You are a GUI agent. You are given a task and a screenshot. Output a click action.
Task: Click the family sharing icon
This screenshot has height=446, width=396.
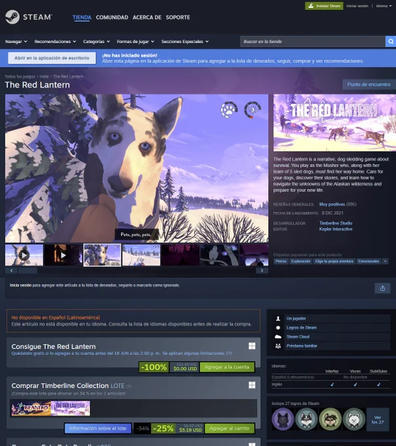(278, 346)
